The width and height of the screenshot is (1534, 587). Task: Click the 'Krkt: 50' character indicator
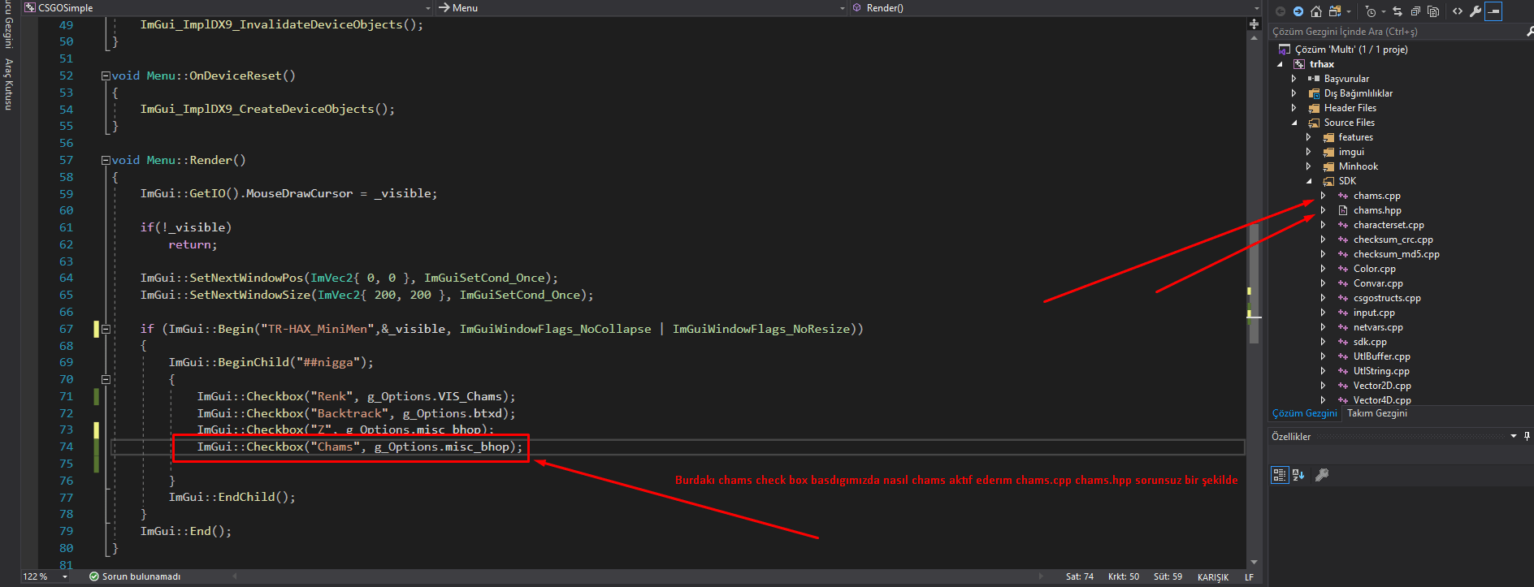coord(1124,576)
